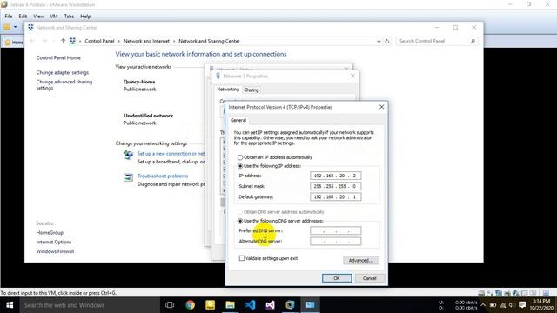Open VMware Help menu

[85, 17]
